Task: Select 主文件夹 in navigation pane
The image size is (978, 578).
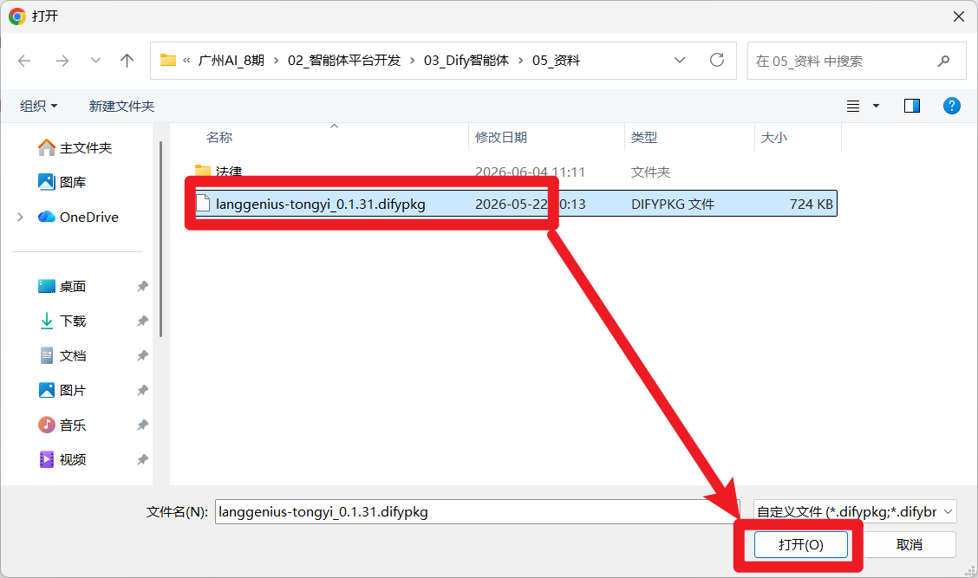Action: (75, 148)
